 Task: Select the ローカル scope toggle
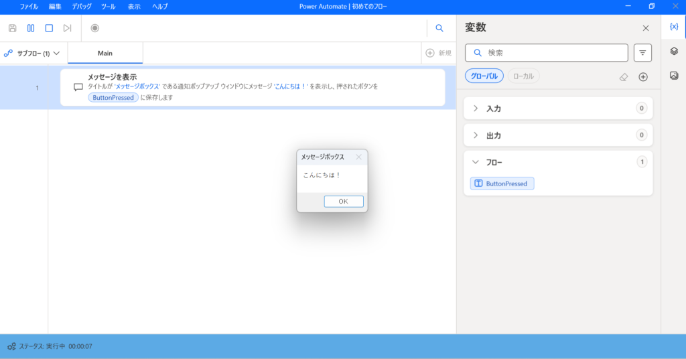tap(523, 76)
